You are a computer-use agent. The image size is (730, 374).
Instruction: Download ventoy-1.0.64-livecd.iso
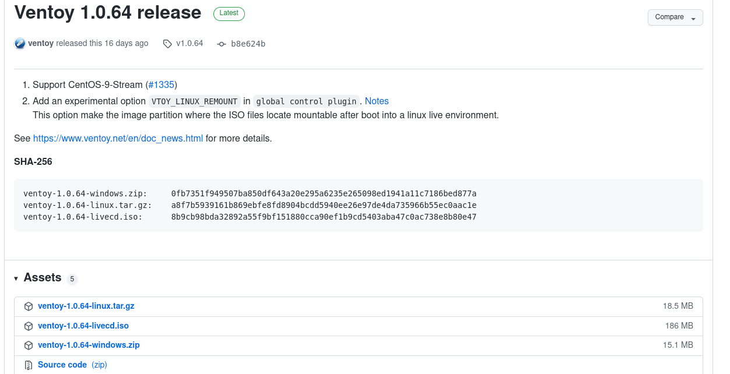tap(83, 326)
